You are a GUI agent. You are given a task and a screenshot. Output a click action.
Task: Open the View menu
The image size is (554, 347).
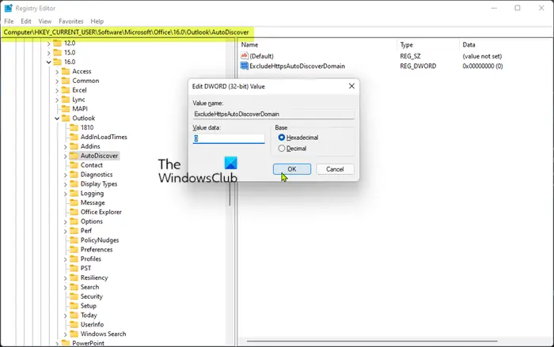45,21
